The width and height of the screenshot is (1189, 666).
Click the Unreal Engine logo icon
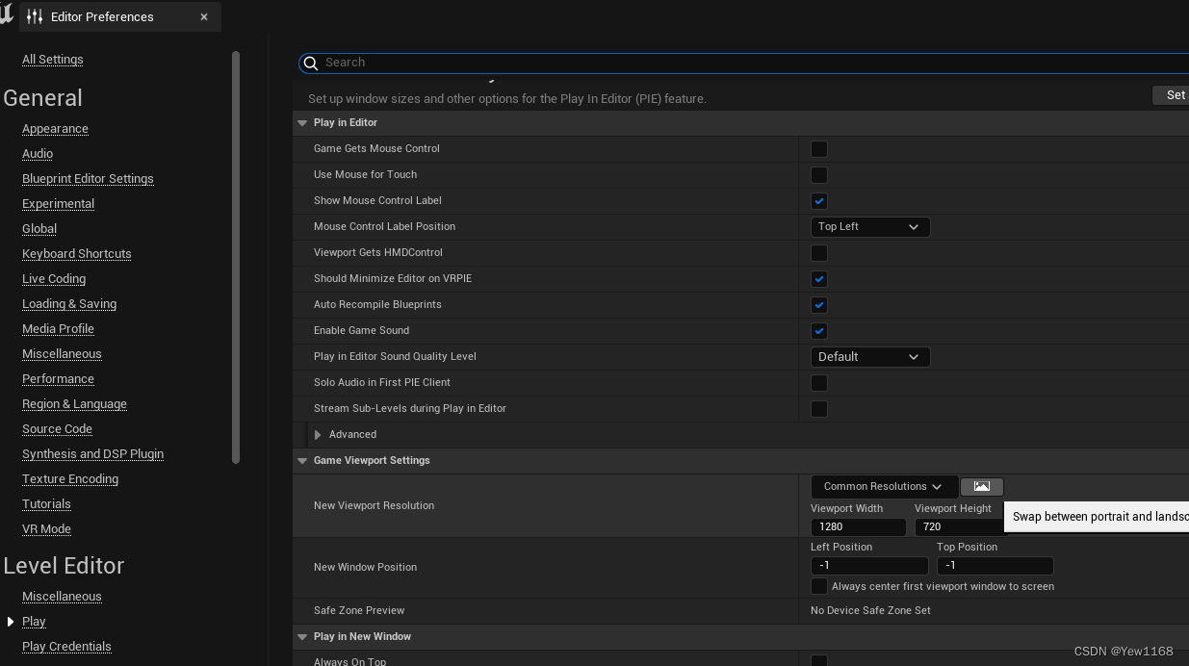(6, 14)
